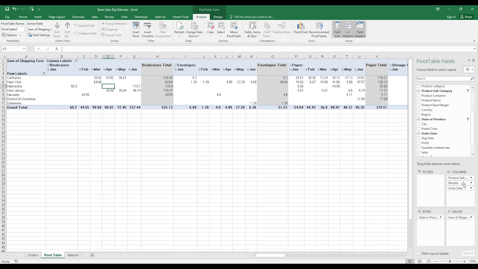Open the Clear PivotTable menu

point(211,30)
